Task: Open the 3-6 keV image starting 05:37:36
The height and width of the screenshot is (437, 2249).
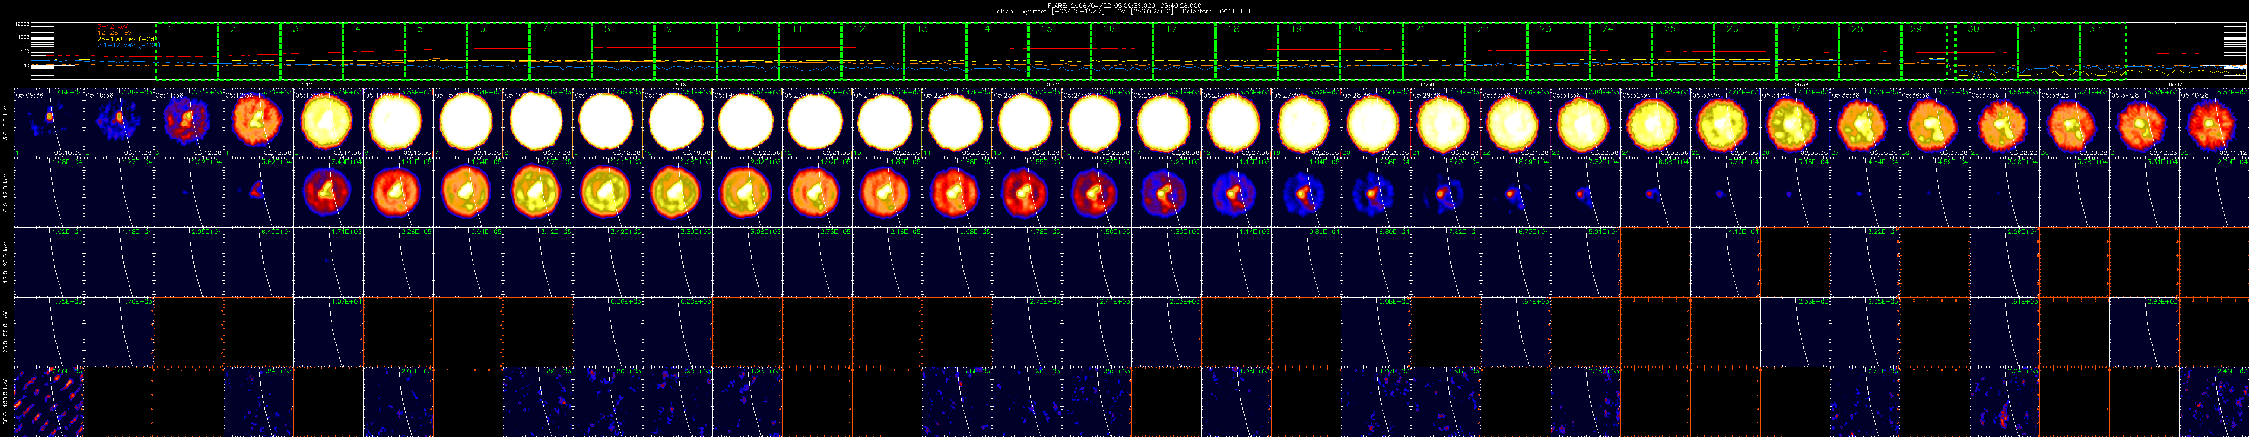Action: (2005, 122)
